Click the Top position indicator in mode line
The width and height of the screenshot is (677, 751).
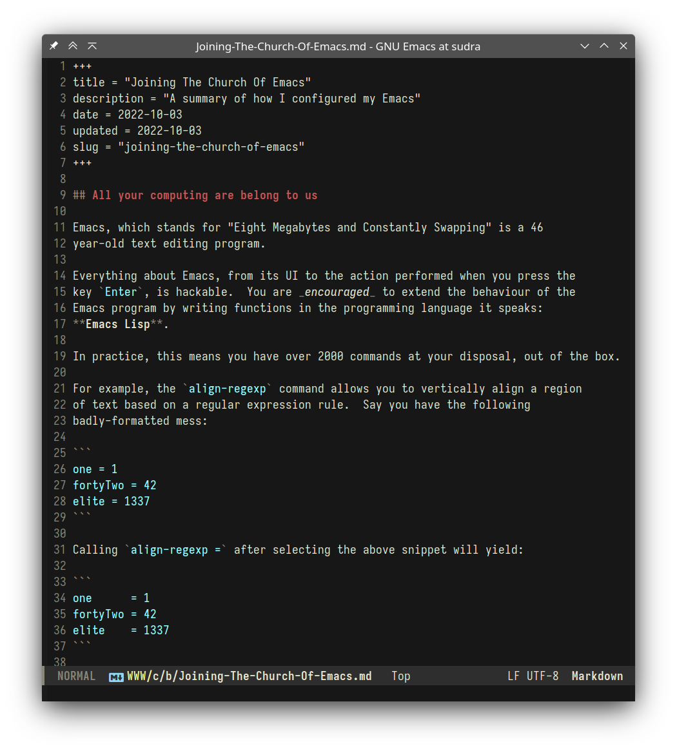[400, 676]
